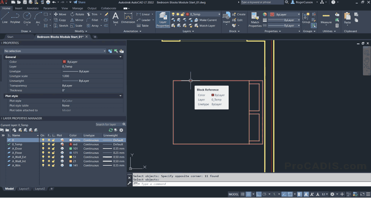
Task: Select the Circle tool
Action: pos(27,18)
